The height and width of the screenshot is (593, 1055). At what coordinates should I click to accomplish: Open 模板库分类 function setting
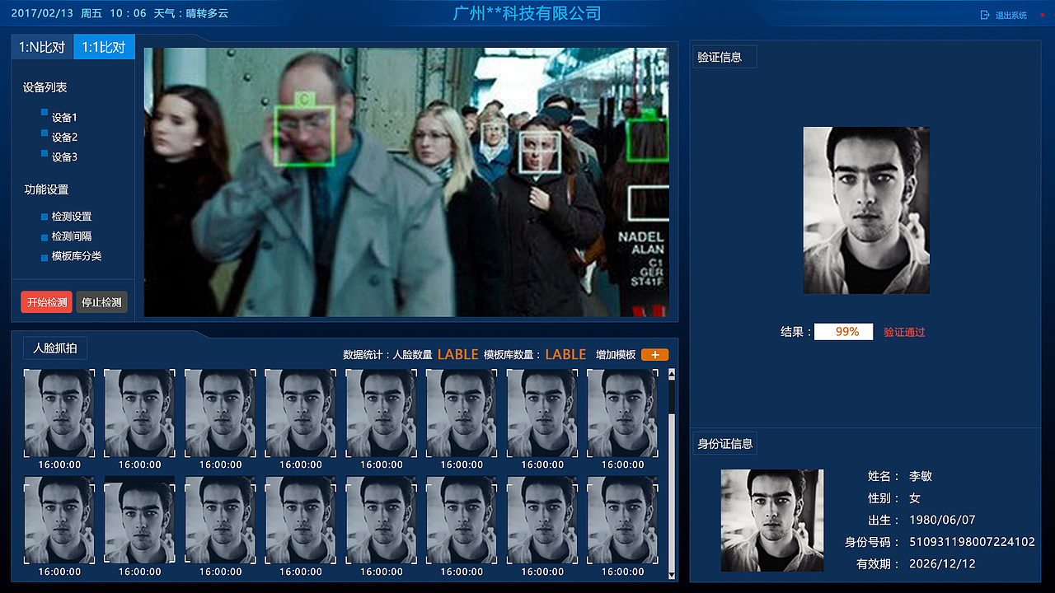(77, 256)
